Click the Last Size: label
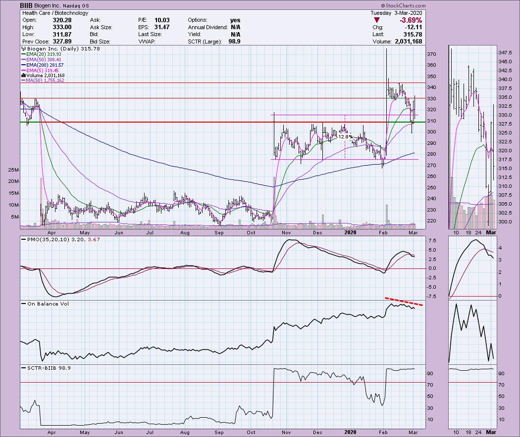 pyautogui.click(x=150, y=35)
